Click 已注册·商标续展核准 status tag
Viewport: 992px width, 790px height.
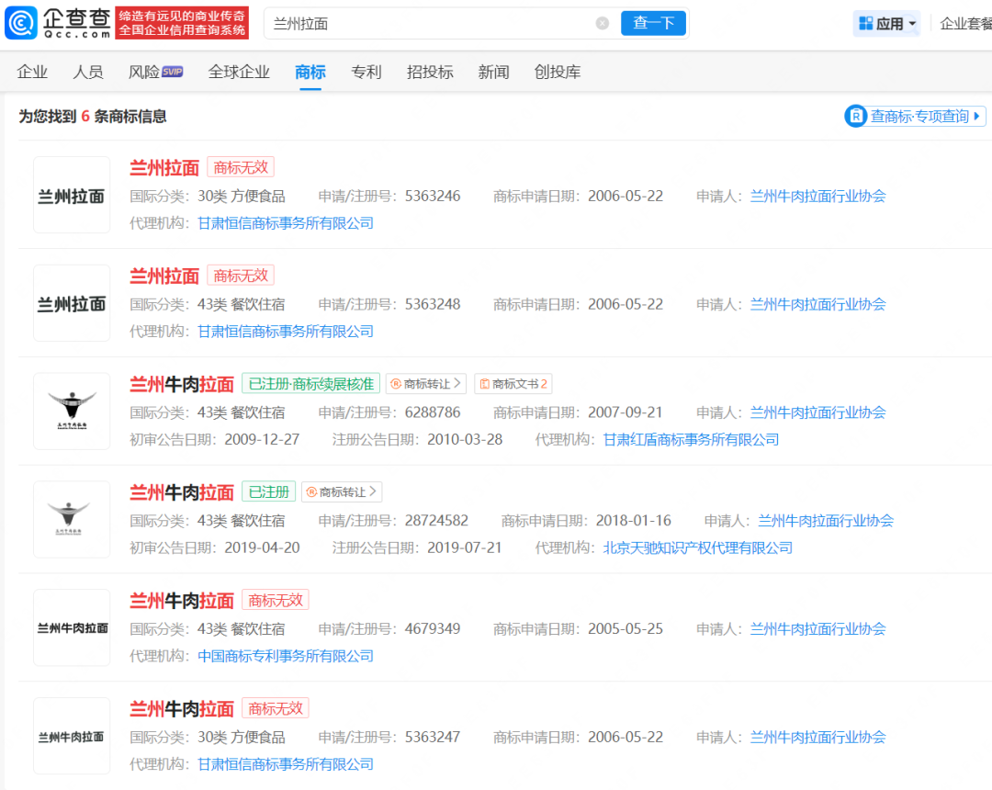(310, 384)
